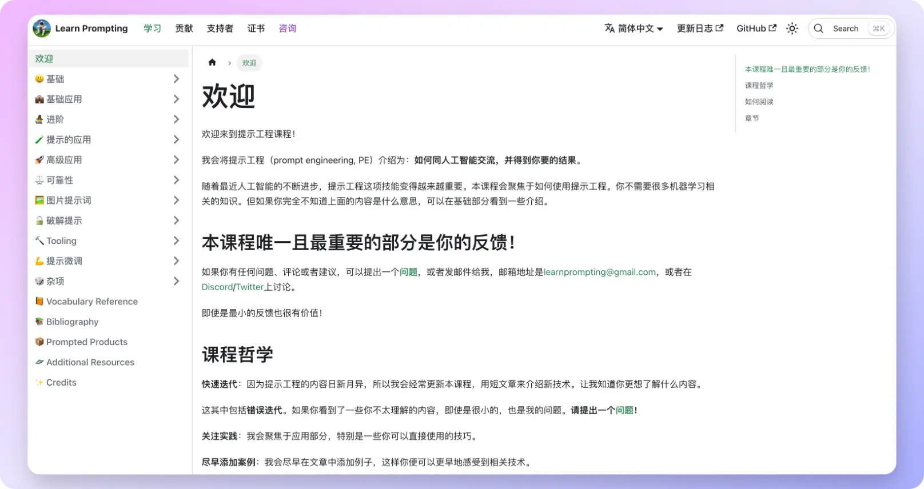Expand the 基础 sidebar section chevron
The image size is (924, 489).
[176, 79]
